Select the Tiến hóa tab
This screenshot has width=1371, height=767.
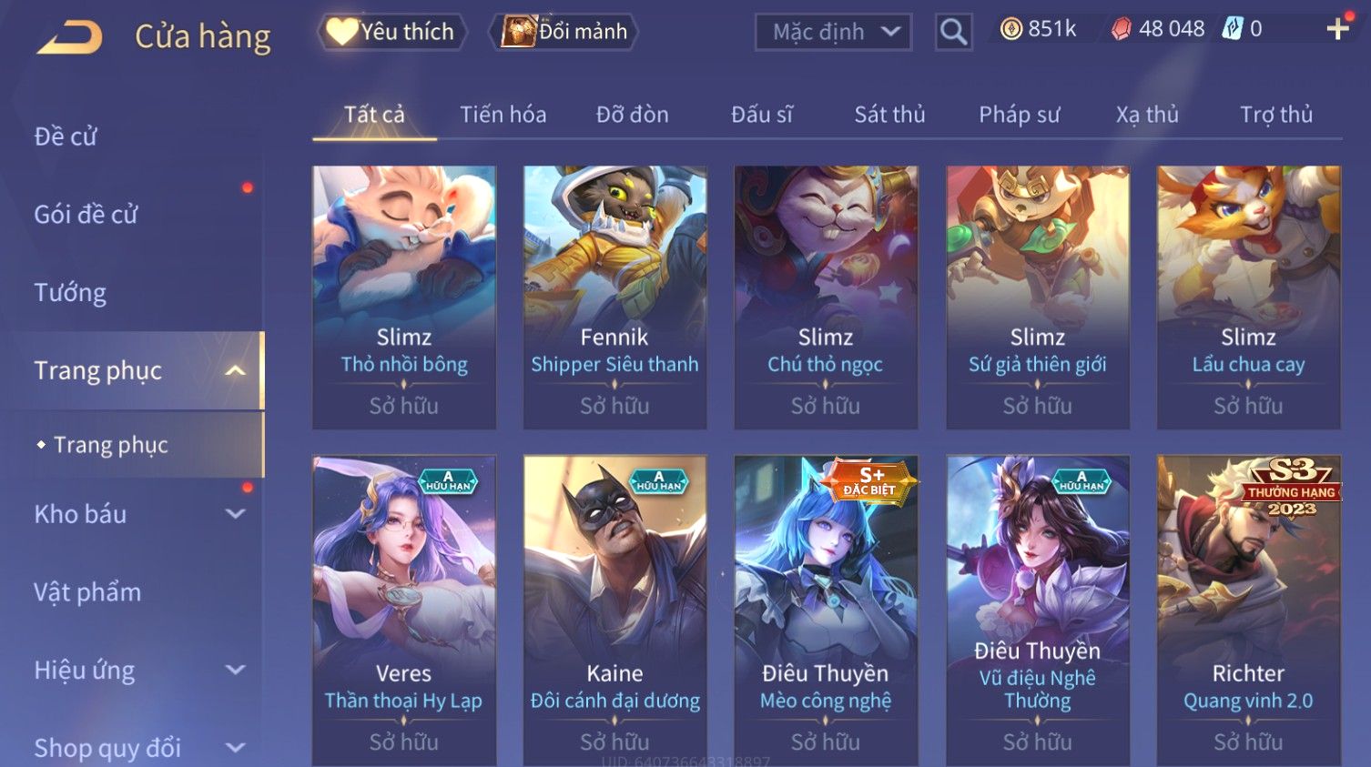(503, 115)
